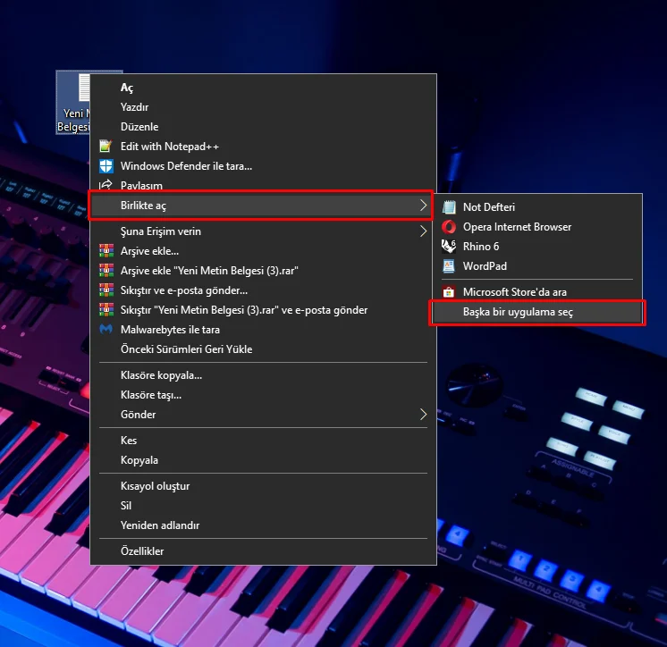Click the share arrow icon beside Paylaşım
This screenshot has height=647, width=667.
click(106, 185)
